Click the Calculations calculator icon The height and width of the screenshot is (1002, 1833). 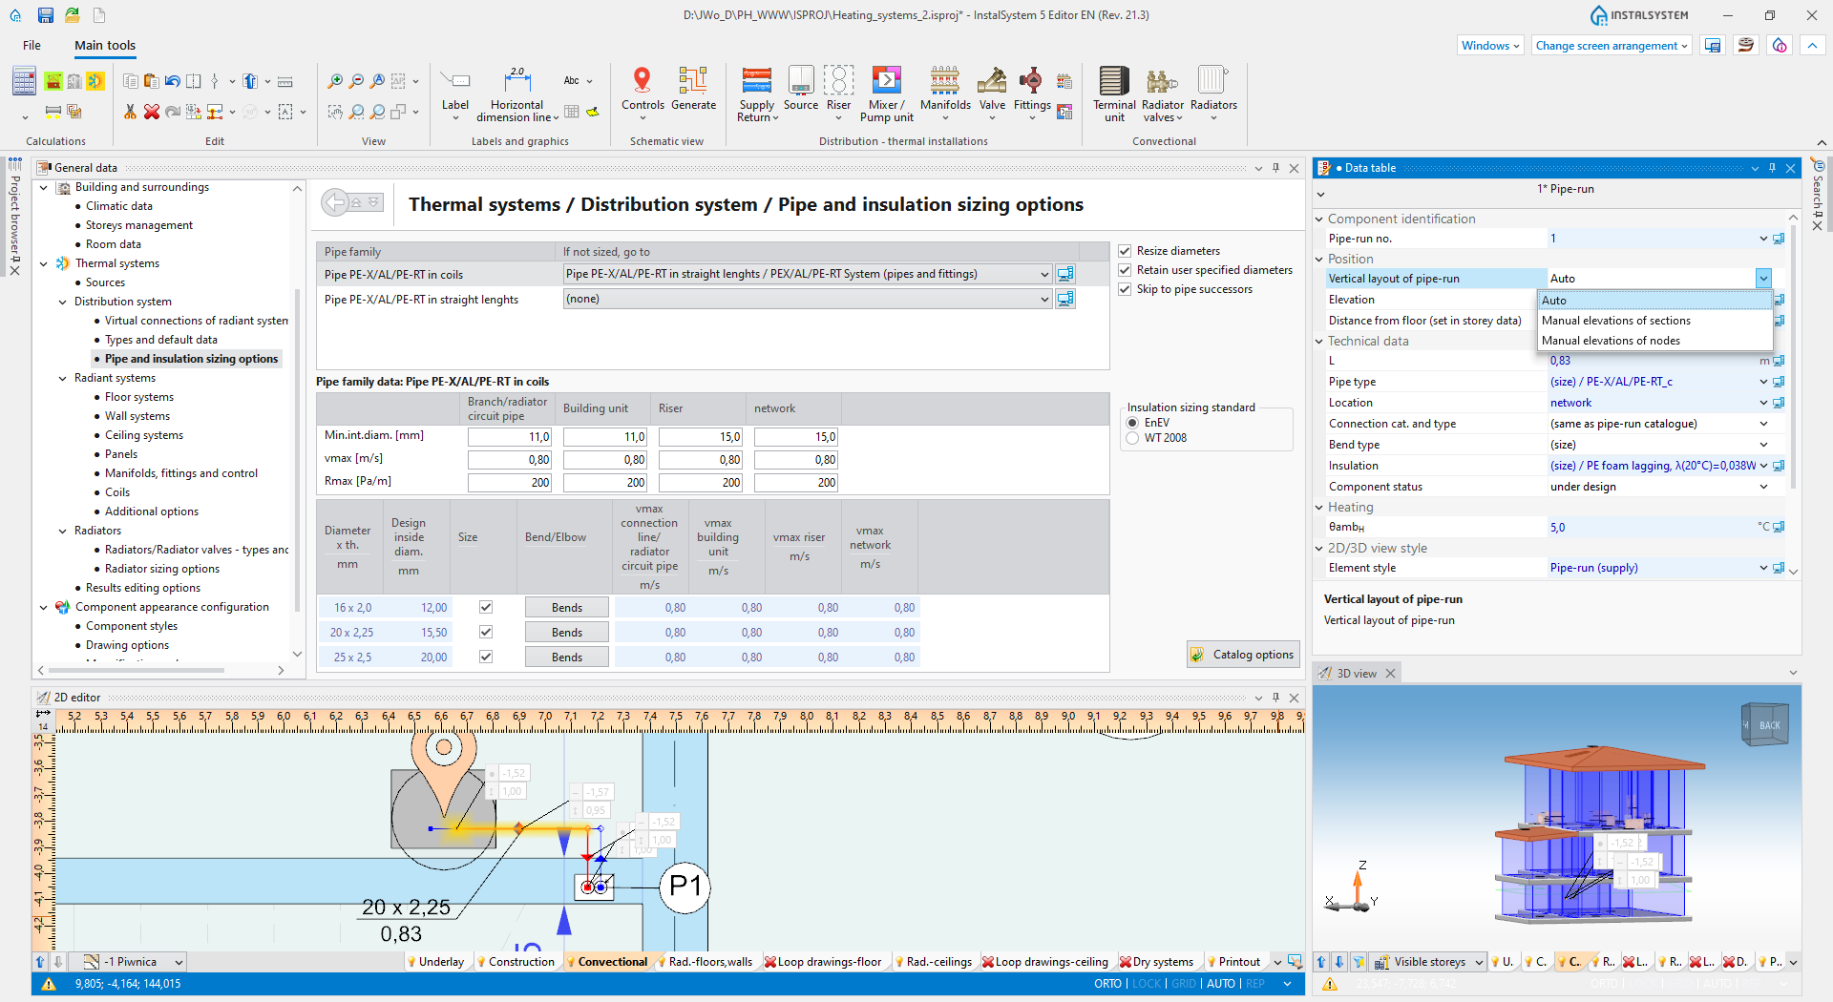click(x=24, y=81)
